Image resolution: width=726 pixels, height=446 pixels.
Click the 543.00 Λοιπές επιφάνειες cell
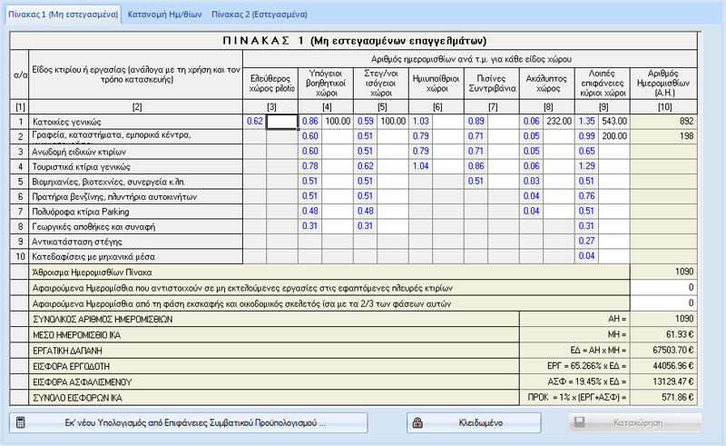coord(613,121)
